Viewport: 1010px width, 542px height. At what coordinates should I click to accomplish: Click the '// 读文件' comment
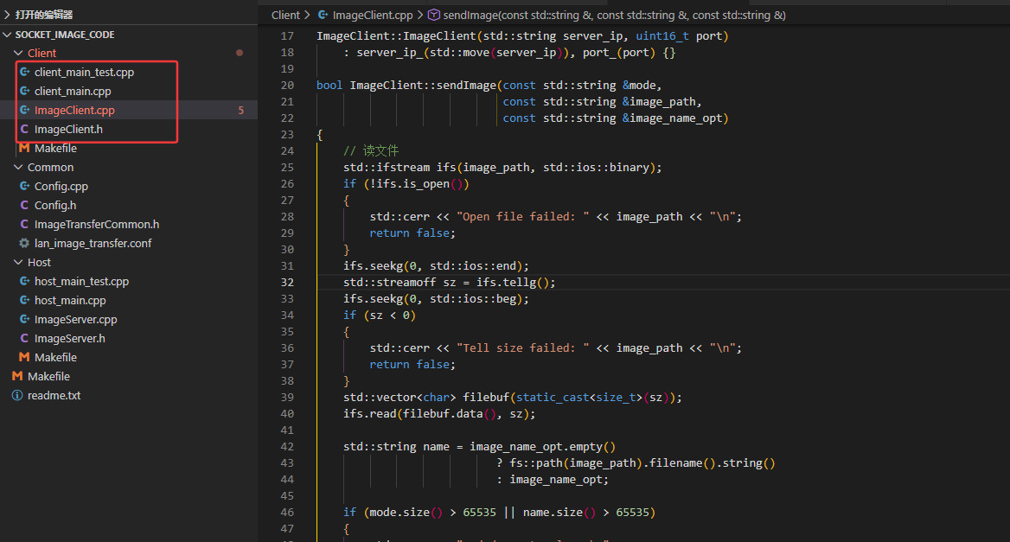pos(371,150)
